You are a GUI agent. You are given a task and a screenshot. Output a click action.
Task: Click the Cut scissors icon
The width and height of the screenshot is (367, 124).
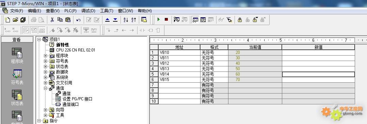click(52, 20)
